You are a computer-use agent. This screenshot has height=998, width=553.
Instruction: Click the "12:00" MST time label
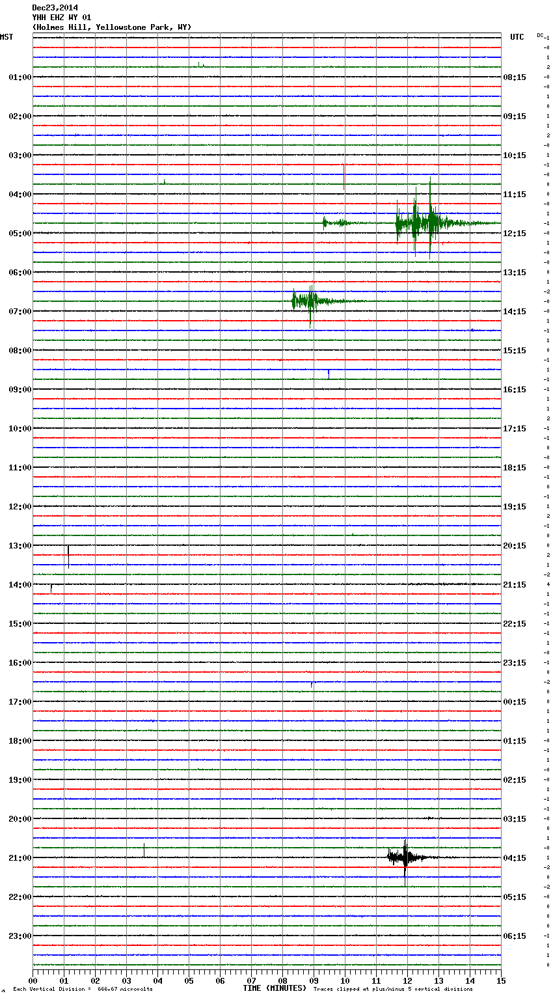pos(20,507)
